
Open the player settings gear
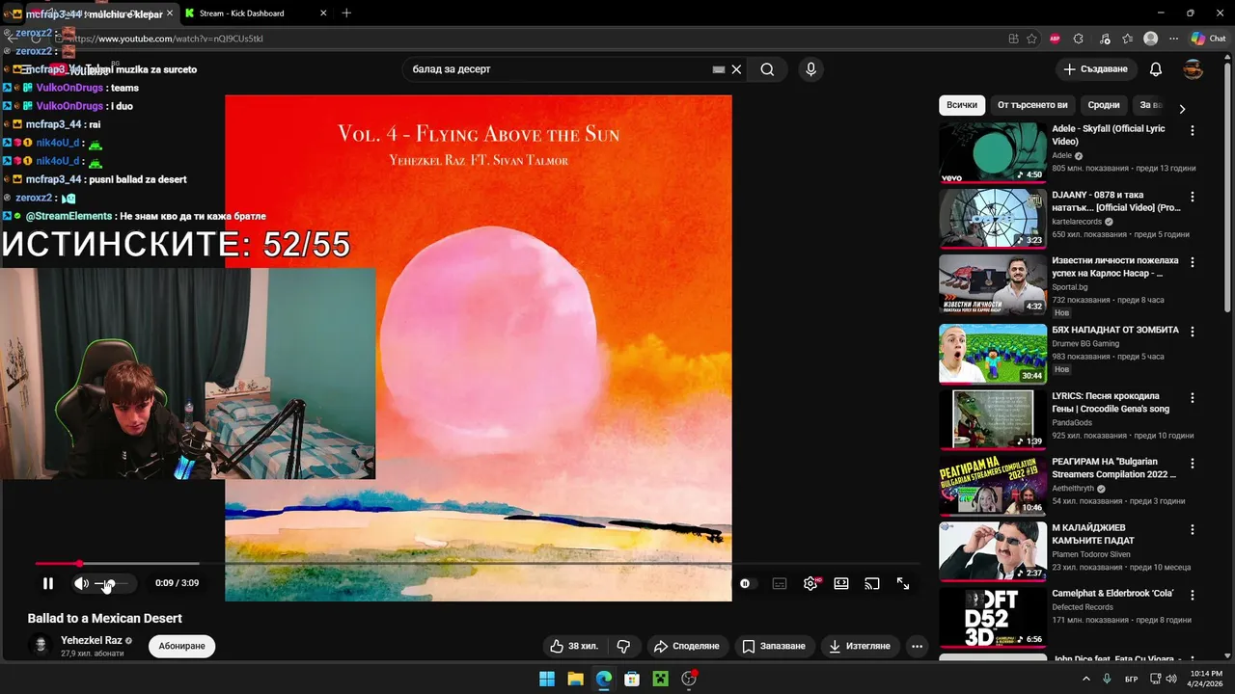click(810, 583)
